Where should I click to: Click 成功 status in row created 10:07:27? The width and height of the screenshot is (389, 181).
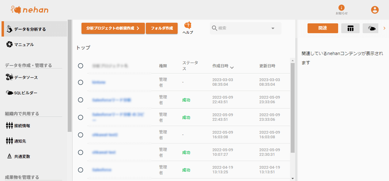click(186, 152)
